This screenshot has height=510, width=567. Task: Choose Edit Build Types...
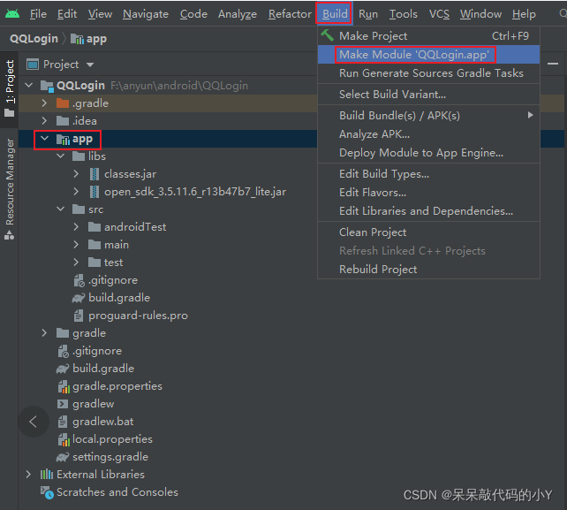428,174
